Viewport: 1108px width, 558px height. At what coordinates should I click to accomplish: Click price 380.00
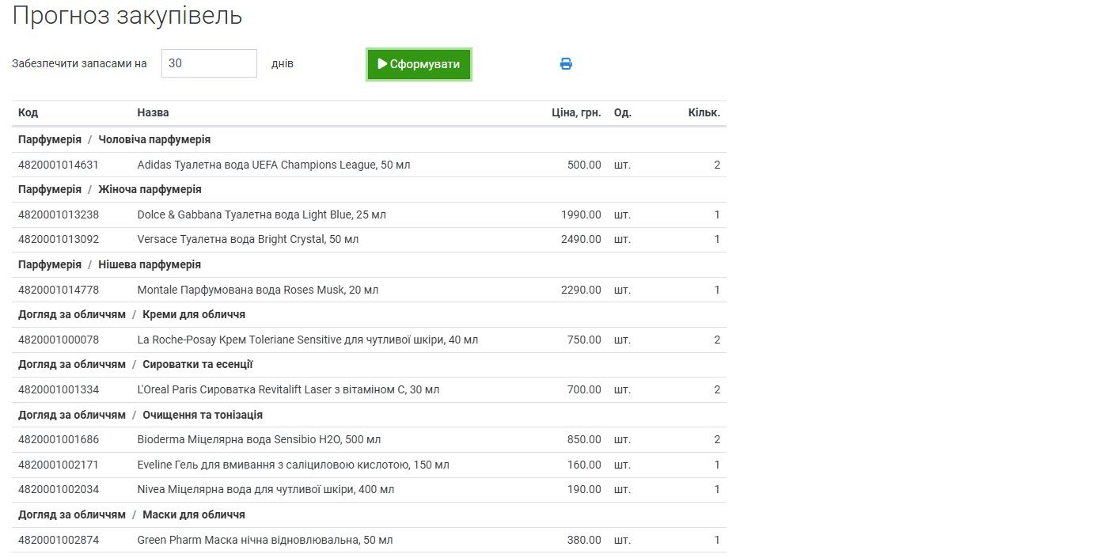pos(584,540)
